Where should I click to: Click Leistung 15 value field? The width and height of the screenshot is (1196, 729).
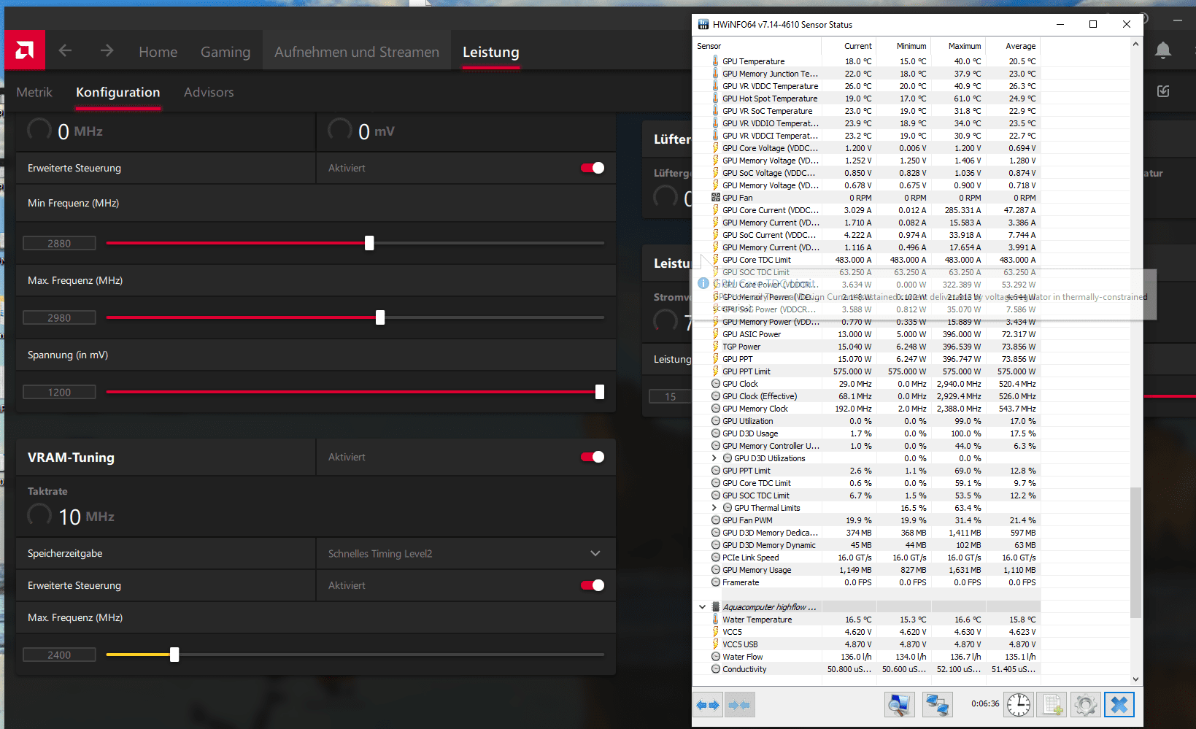coord(670,396)
